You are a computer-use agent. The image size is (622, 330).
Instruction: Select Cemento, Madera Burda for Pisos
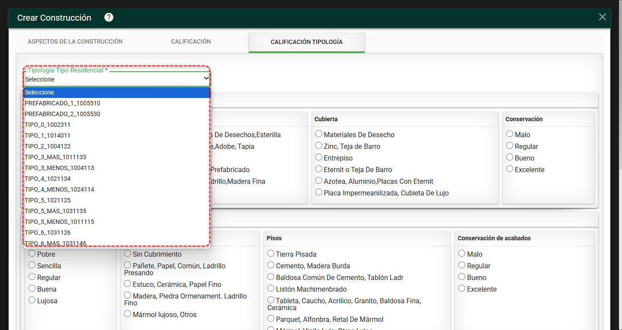271,265
